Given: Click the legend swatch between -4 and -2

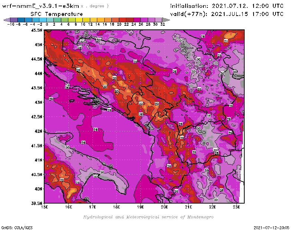Looking at the screenshot, I should point(36,20).
